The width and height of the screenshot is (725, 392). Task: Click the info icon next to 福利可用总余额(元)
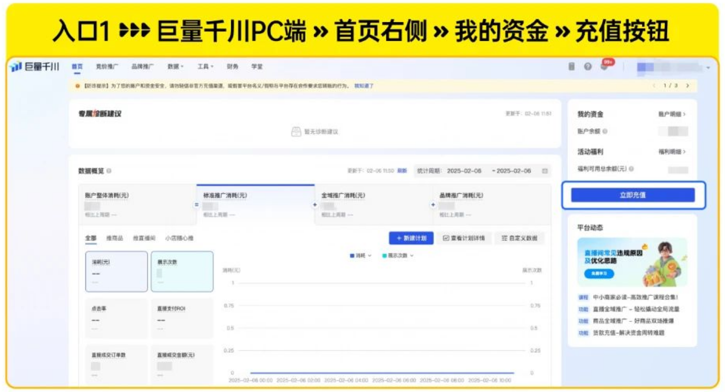(631, 169)
